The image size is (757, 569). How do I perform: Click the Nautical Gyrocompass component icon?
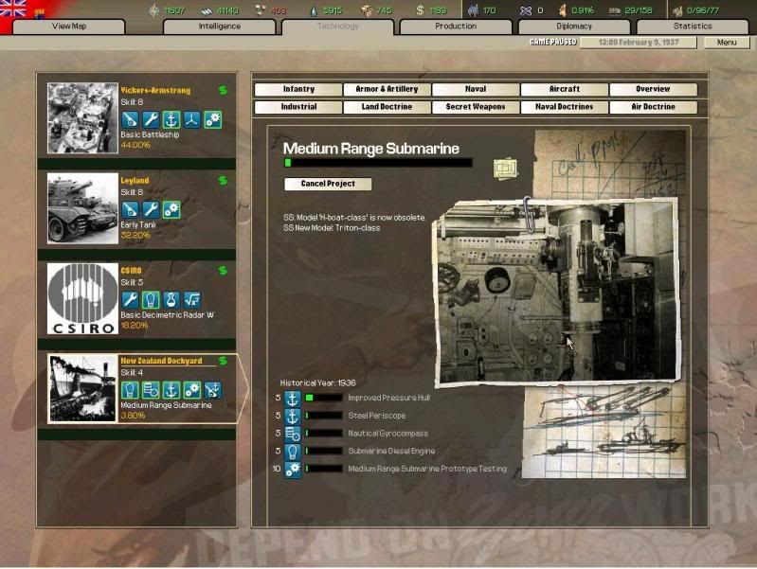pos(293,434)
